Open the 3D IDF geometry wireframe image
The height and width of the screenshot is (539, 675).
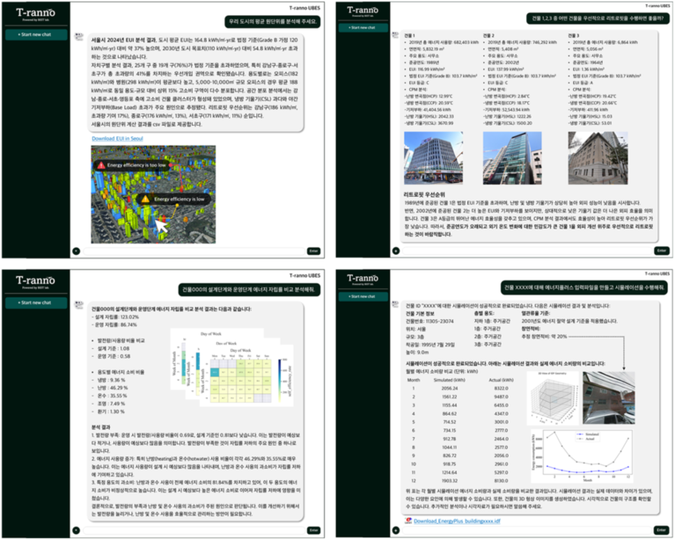click(552, 399)
